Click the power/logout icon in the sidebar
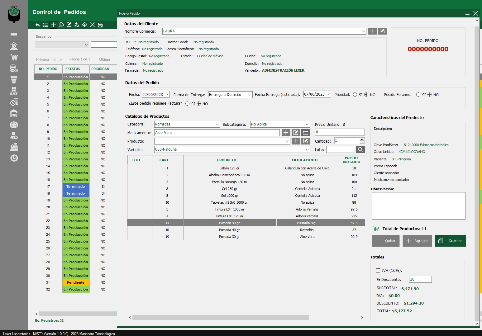This screenshot has width=482, height=336. click(14, 158)
